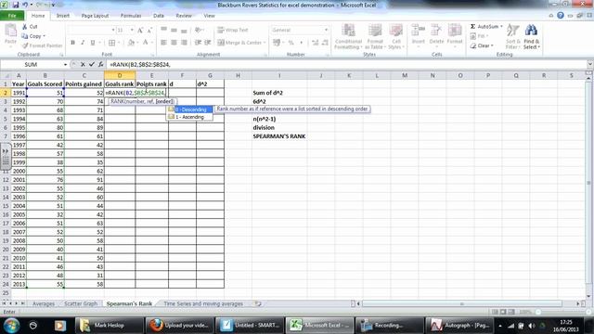Open Cell Styles gallery
Viewport: 594px width, 334px height.
coord(396,36)
